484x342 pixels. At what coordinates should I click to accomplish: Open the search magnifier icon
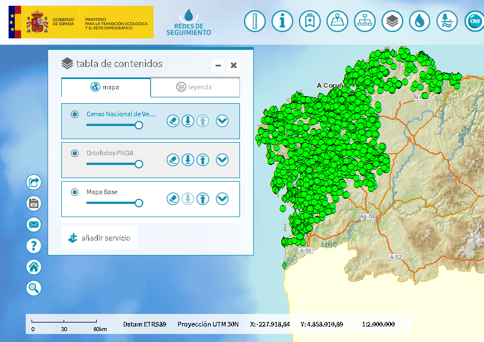pyautogui.click(x=34, y=288)
